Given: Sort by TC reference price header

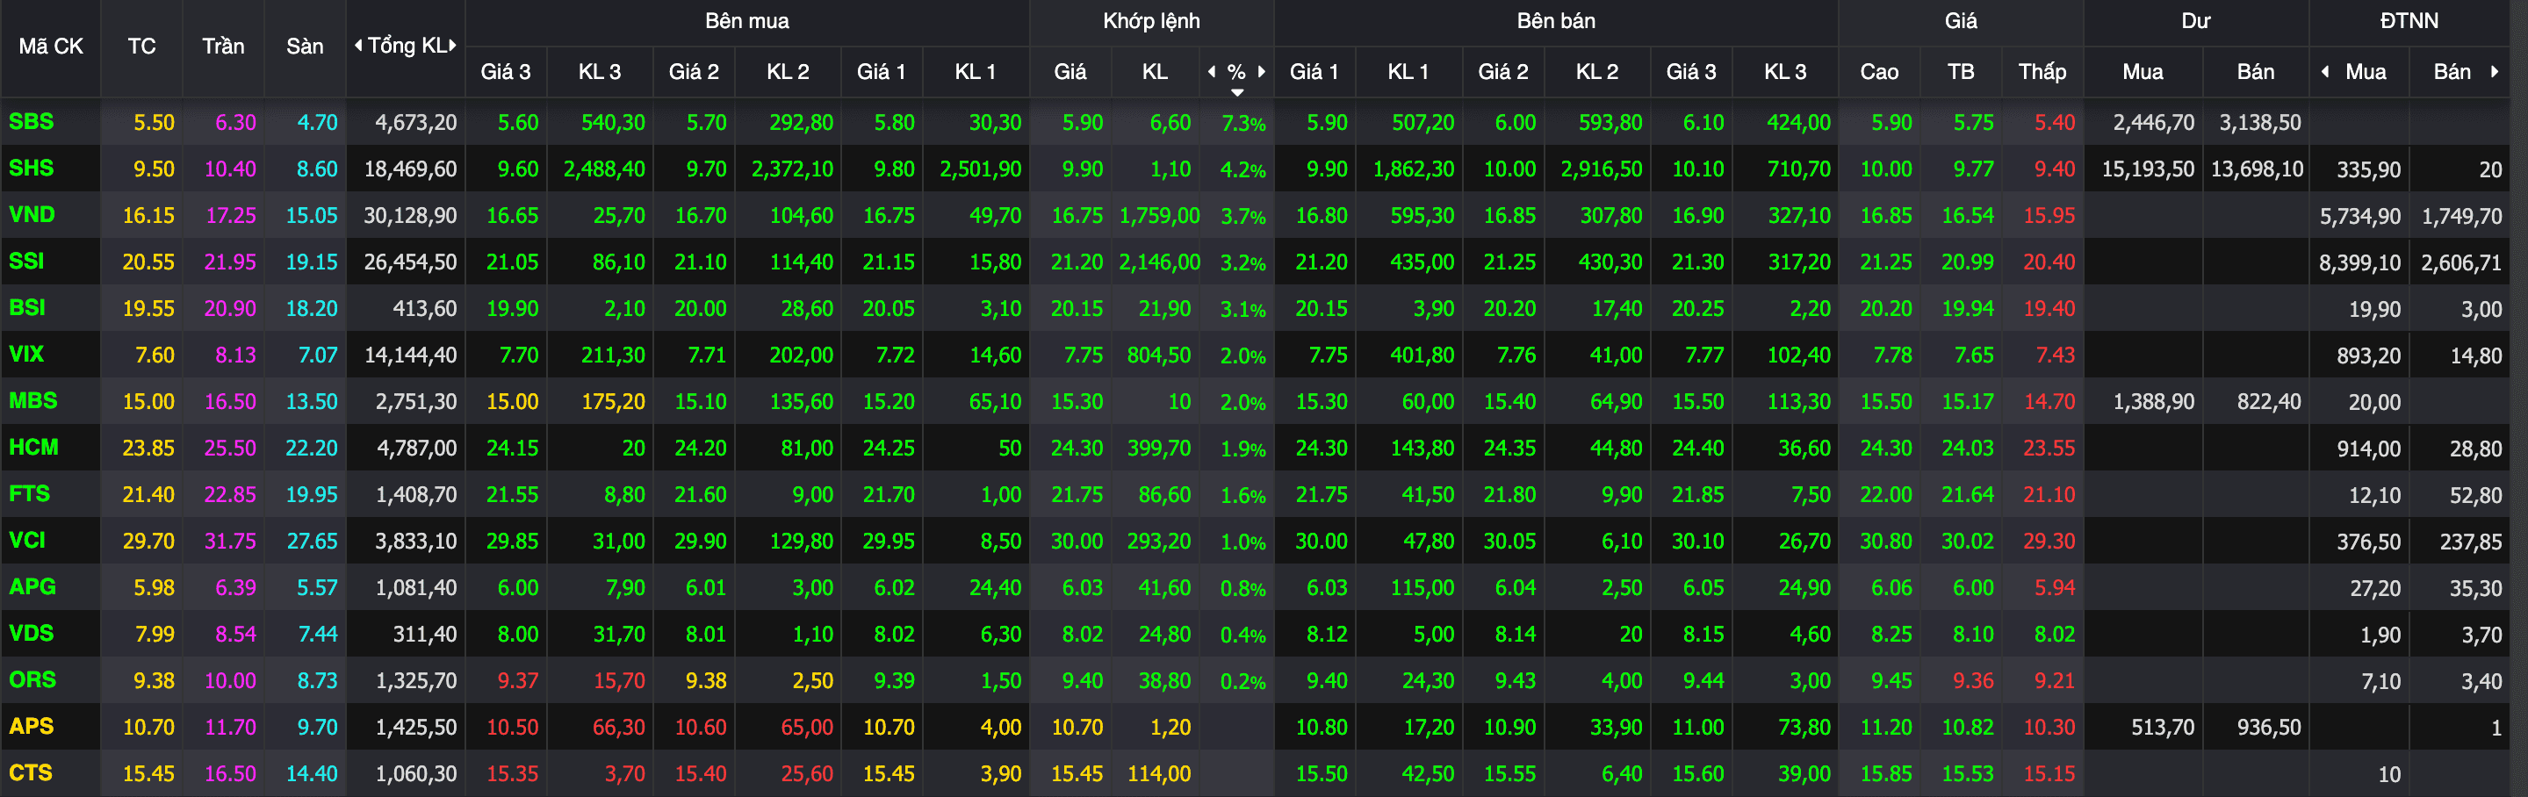Looking at the screenshot, I should pos(141,47).
